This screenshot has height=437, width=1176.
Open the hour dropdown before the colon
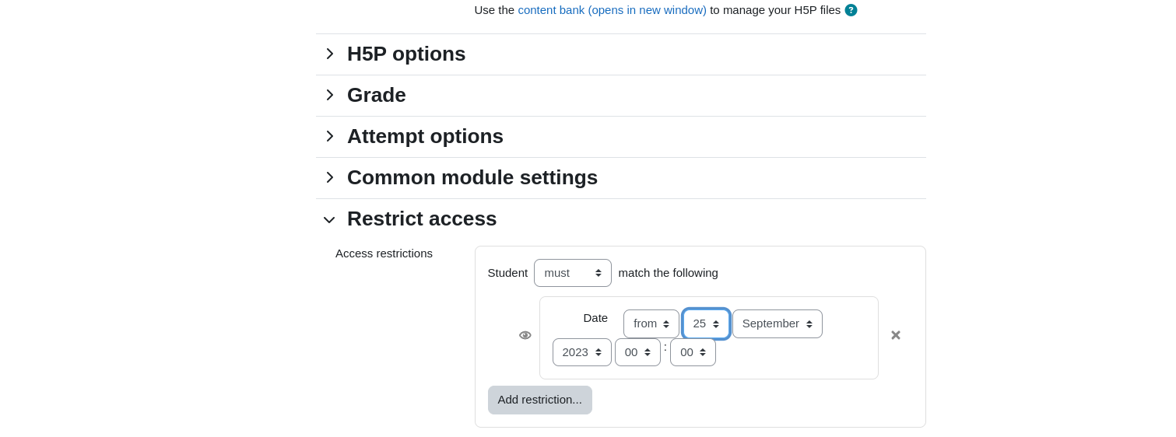point(637,352)
